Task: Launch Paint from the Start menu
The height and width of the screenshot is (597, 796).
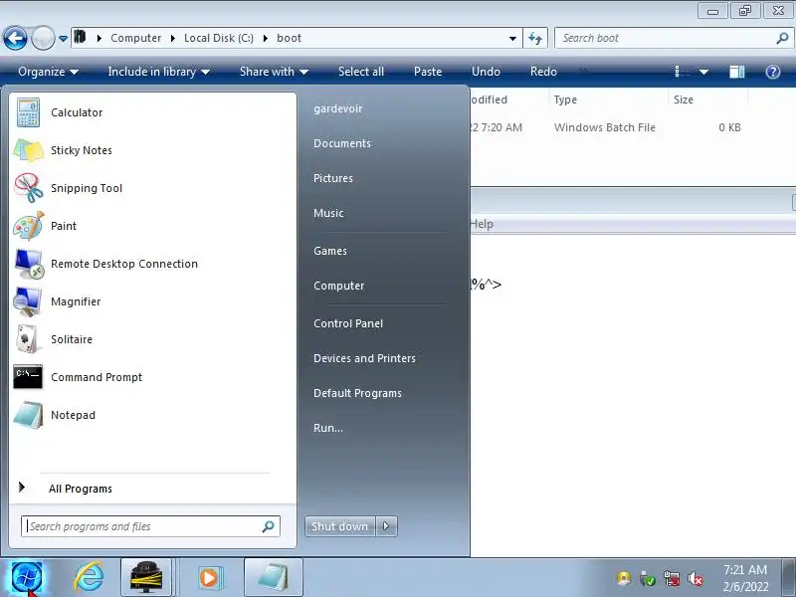Action: (152, 226)
